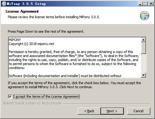Viewport: 155px width, 119px height.
Task: Click the 'Press Page Down' instruction text
Action: coord(46,31)
